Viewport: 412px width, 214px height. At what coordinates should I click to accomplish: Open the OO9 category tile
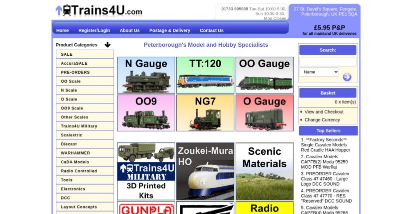(146, 113)
